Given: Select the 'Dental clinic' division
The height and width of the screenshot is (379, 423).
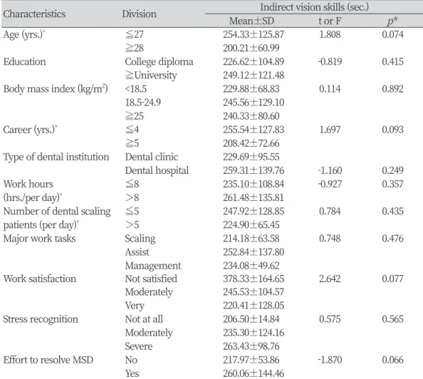Looking at the screenshot, I should click(152, 157).
